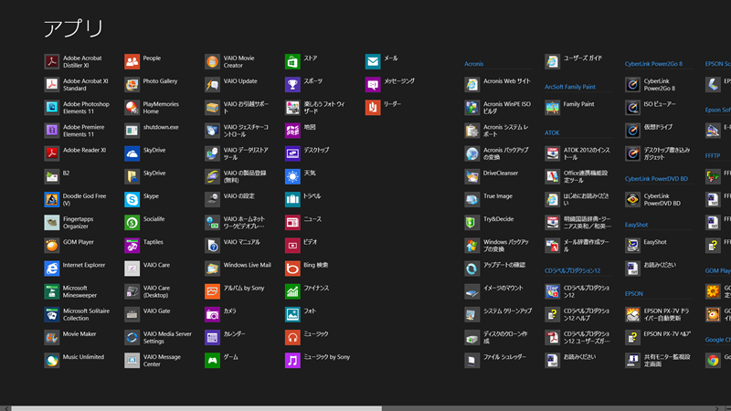Click the Acronis Web サイト label
The width and height of the screenshot is (731, 411).
point(507,81)
